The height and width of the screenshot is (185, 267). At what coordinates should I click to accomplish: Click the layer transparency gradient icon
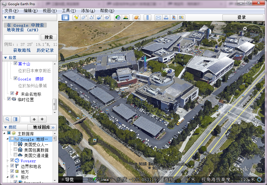click(x=15, y=119)
